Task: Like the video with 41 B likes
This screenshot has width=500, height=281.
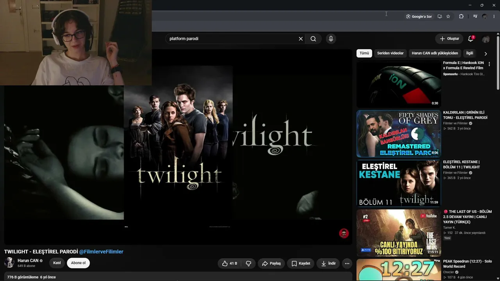Action: point(230,263)
